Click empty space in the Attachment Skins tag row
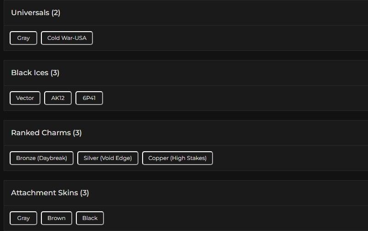This screenshot has width=368, height=231. [x=230, y=218]
